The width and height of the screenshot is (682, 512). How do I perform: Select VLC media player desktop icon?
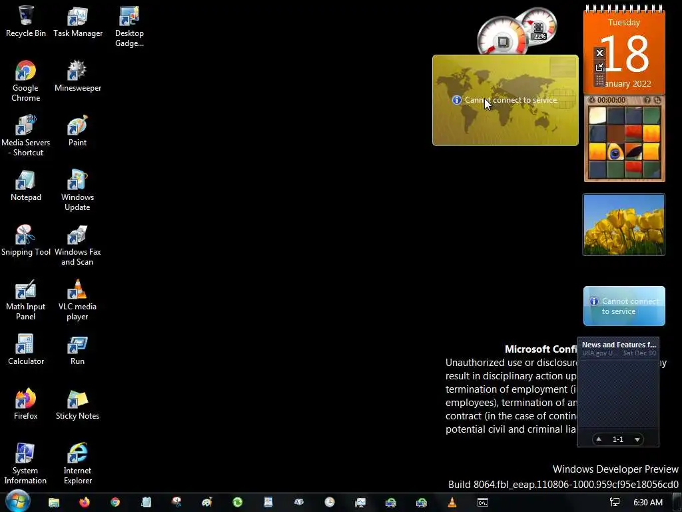click(77, 300)
